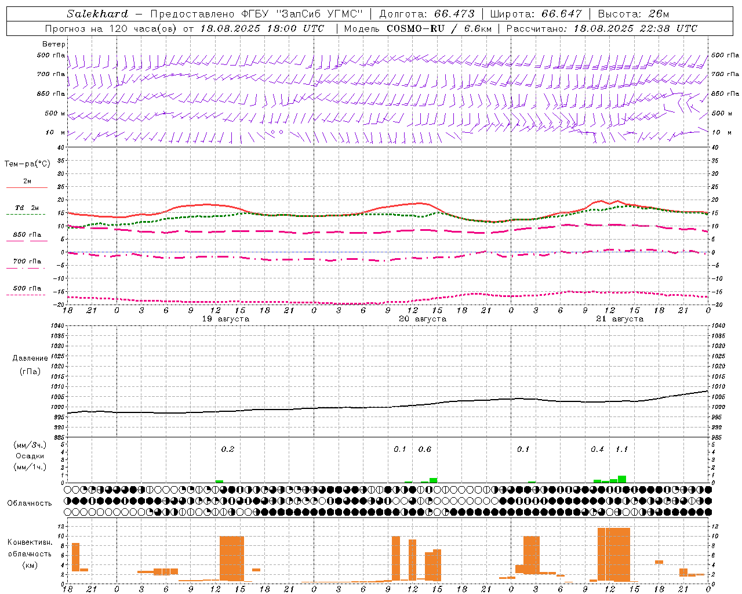The image size is (742, 594).
Task: Click "Рассчитано: 18.08.2025 22:38 UTC" timestamp
Action: [x=602, y=28]
